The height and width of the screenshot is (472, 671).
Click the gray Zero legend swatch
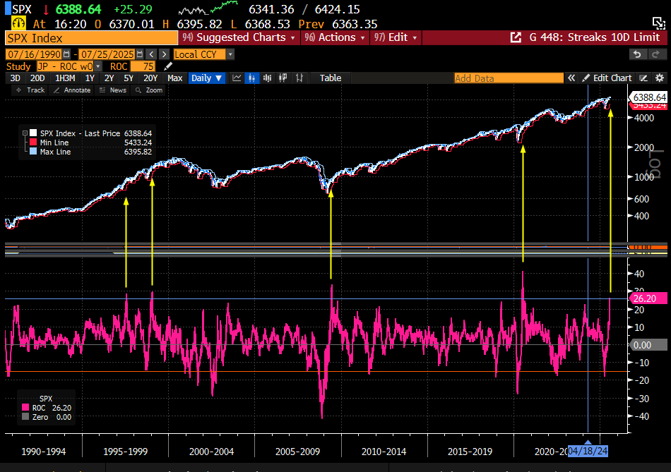25,417
